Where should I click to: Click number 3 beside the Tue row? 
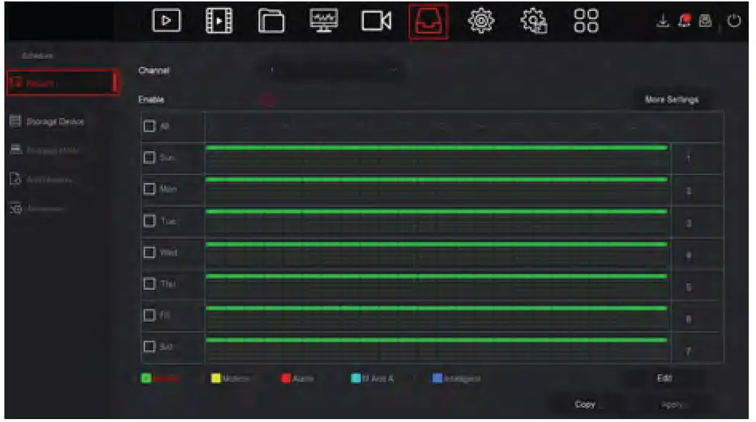(688, 223)
